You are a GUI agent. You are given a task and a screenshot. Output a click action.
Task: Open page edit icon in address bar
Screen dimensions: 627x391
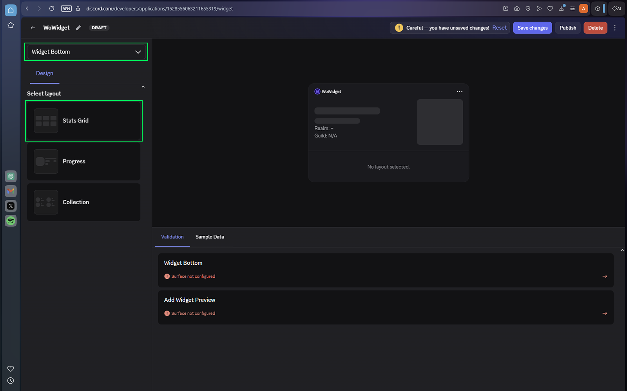coord(506,9)
